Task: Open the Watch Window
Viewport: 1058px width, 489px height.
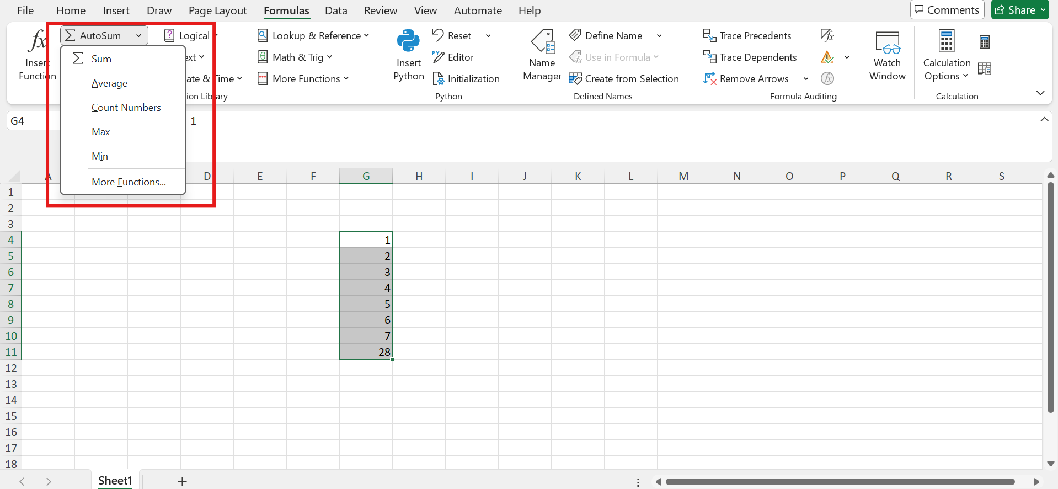Action: pyautogui.click(x=888, y=55)
